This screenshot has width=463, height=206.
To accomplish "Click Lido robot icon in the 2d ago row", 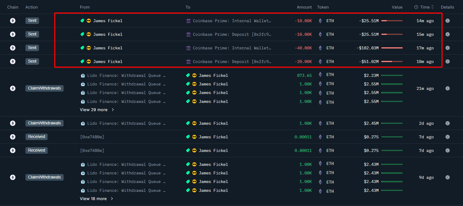I will [83, 123].
